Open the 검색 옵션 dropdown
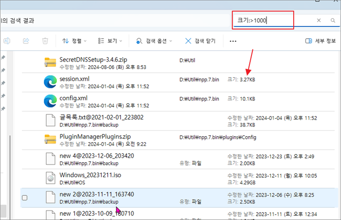 coord(154,41)
